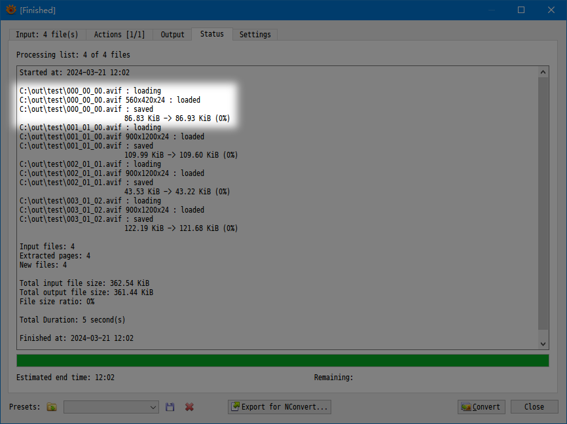Click the Export for NConvert... button

tap(280, 407)
